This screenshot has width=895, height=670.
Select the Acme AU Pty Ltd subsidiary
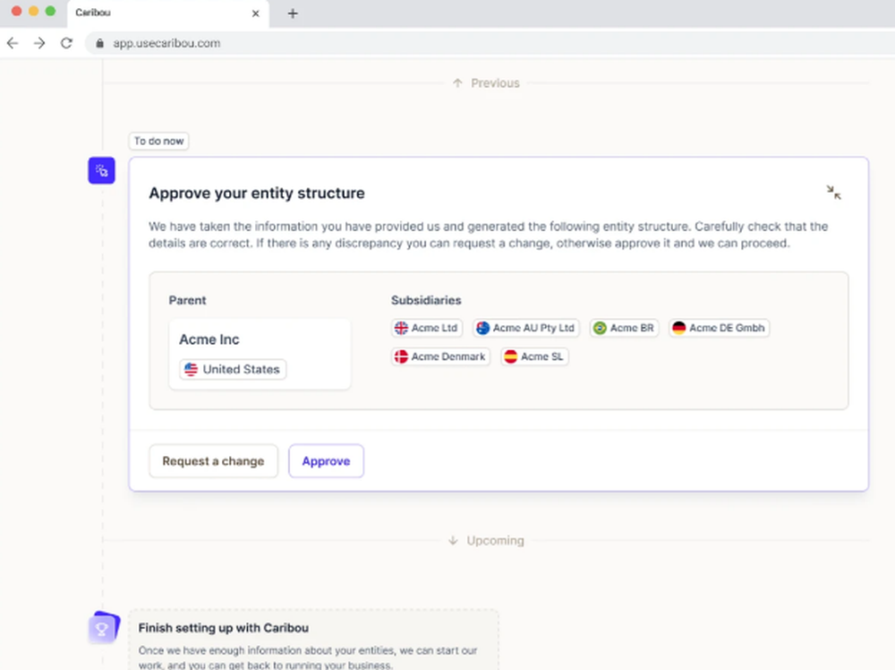click(526, 328)
